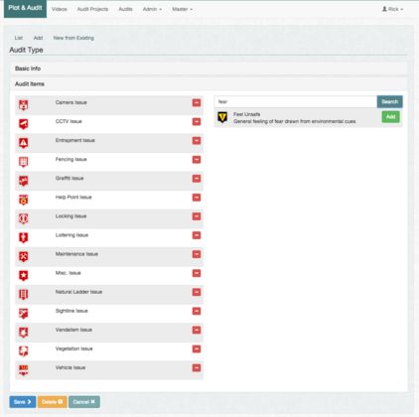This screenshot has height=417, width=419.
Task: Click the CCTV Issue marker icon
Action: point(23,124)
